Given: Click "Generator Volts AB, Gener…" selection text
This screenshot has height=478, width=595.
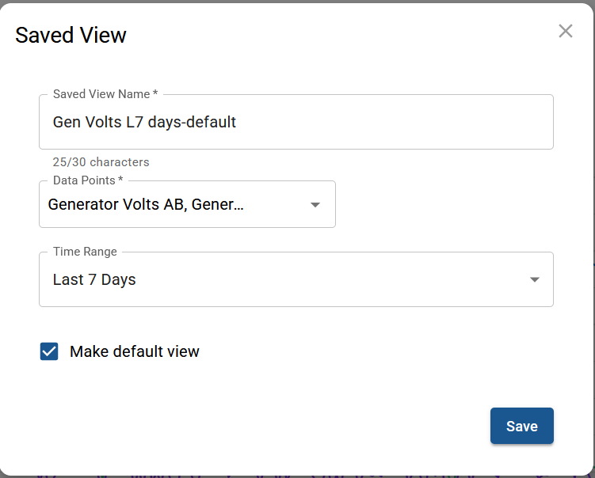Looking at the screenshot, I should coord(146,205).
